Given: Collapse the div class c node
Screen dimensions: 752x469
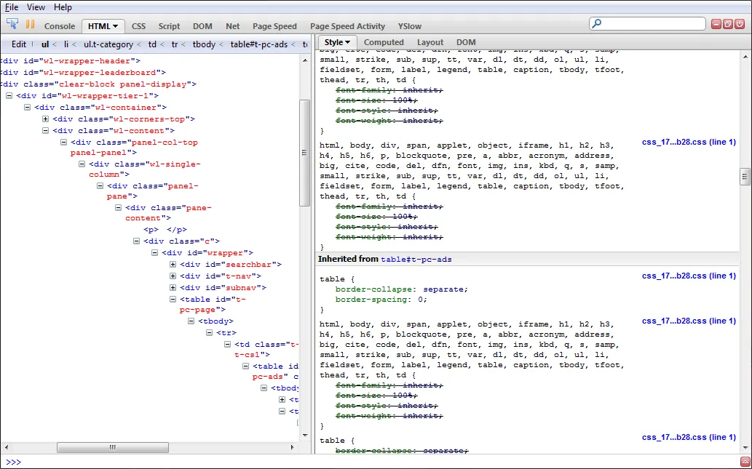Looking at the screenshot, I should point(136,241).
